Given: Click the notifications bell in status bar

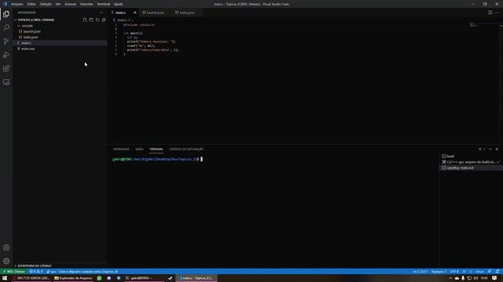Looking at the screenshot, I should click(x=497, y=272).
